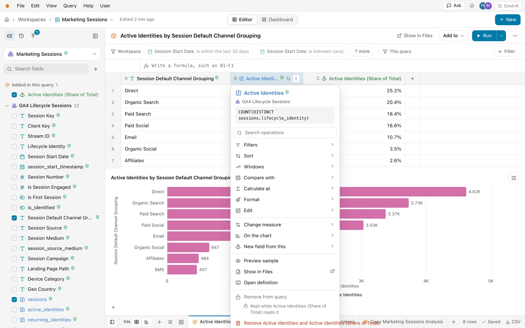Expand the Compare with submenu
Viewport: 525px width, 328px height.
[285, 178]
